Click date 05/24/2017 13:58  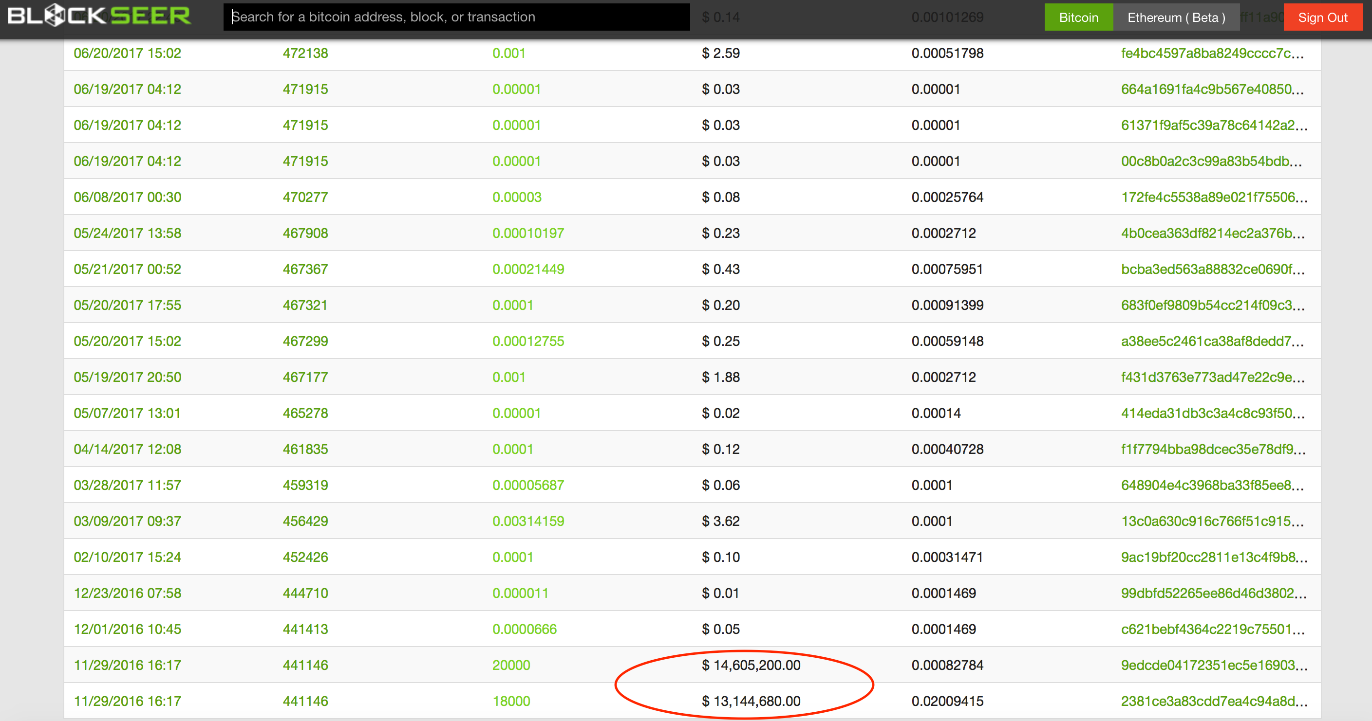click(x=127, y=233)
